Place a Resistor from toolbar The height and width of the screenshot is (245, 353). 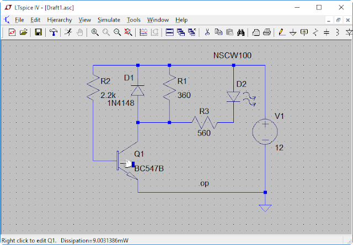315,32
